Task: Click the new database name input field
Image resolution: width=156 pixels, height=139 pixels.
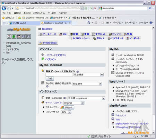Action: 59,75
